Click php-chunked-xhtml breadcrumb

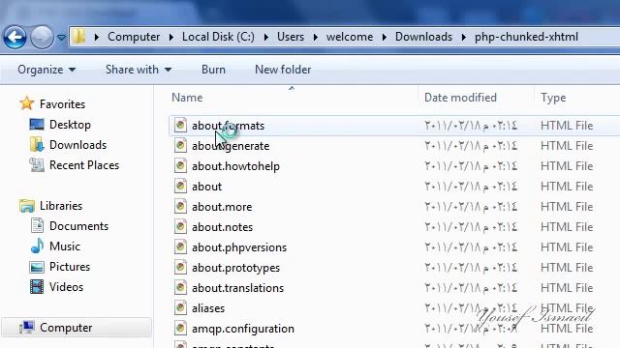point(526,37)
